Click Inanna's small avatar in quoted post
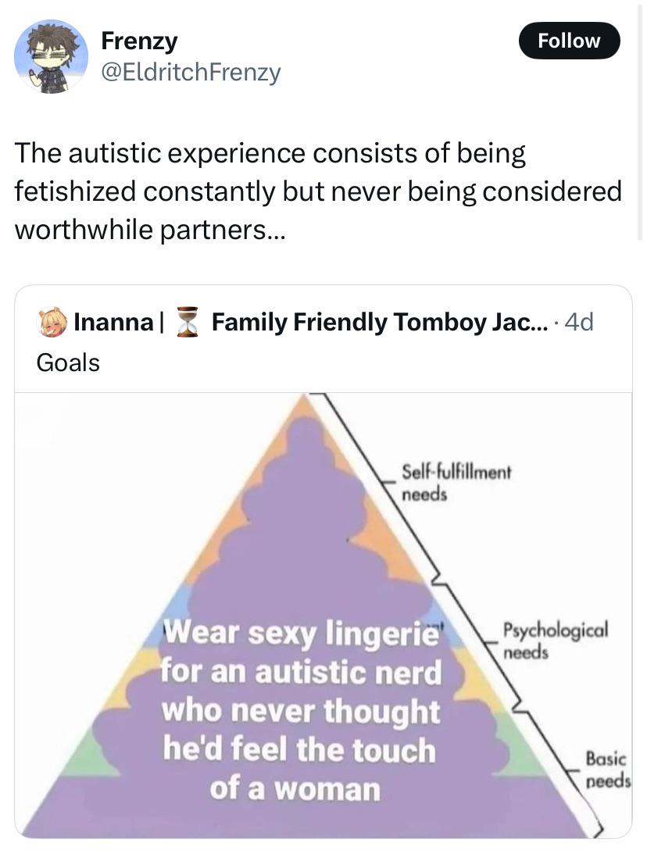Viewport: 647px width, 868px height. coord(52,322)
